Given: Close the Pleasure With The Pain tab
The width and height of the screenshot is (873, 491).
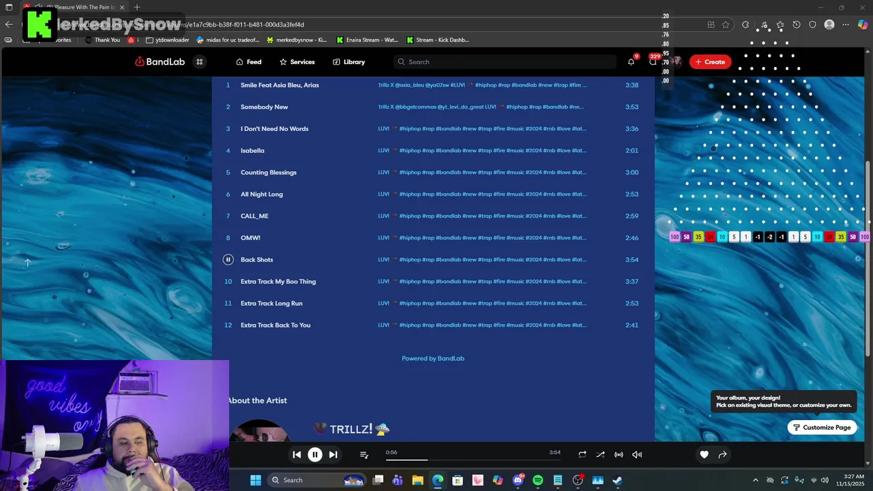Looking at the screenshot, I should [x=122, y=8].
